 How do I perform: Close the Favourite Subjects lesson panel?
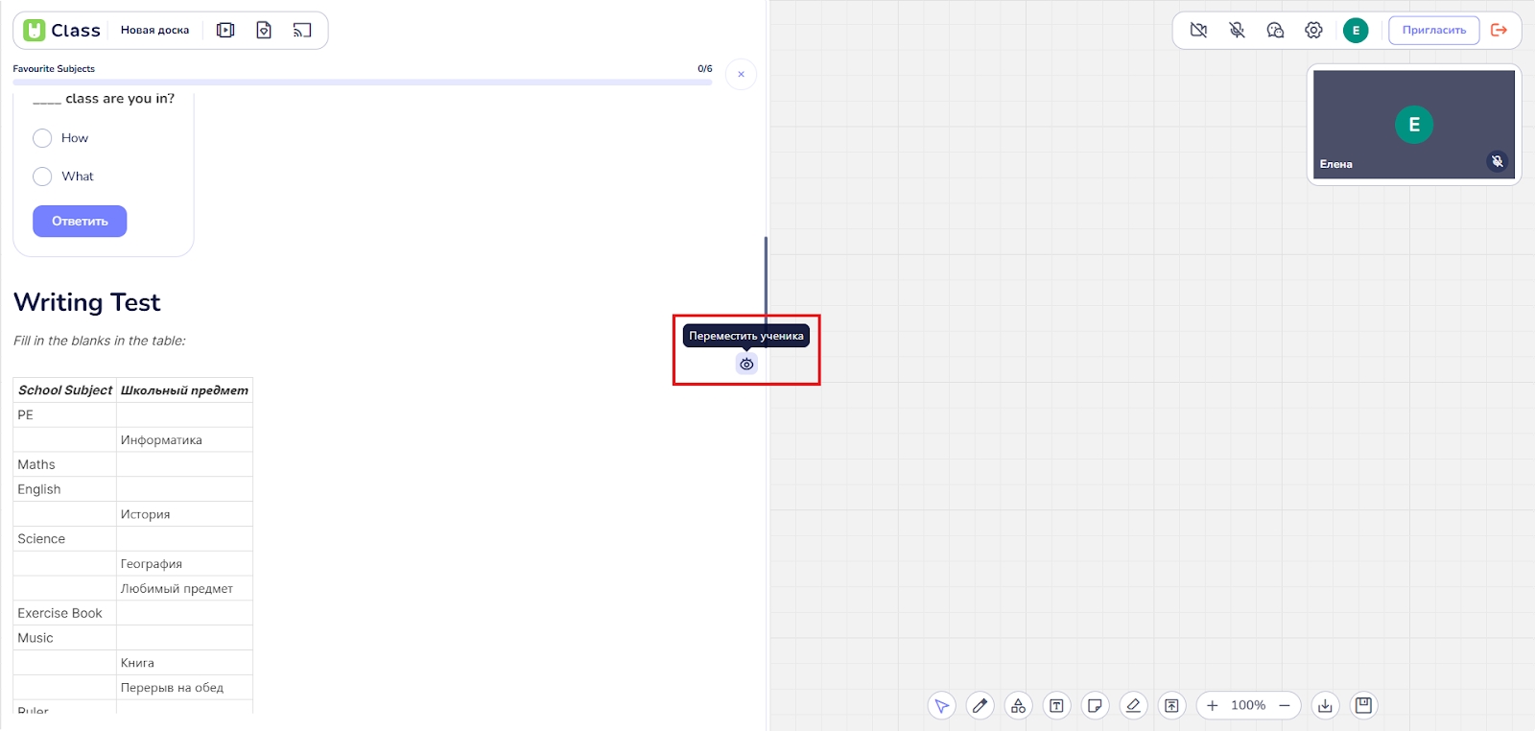741,75
